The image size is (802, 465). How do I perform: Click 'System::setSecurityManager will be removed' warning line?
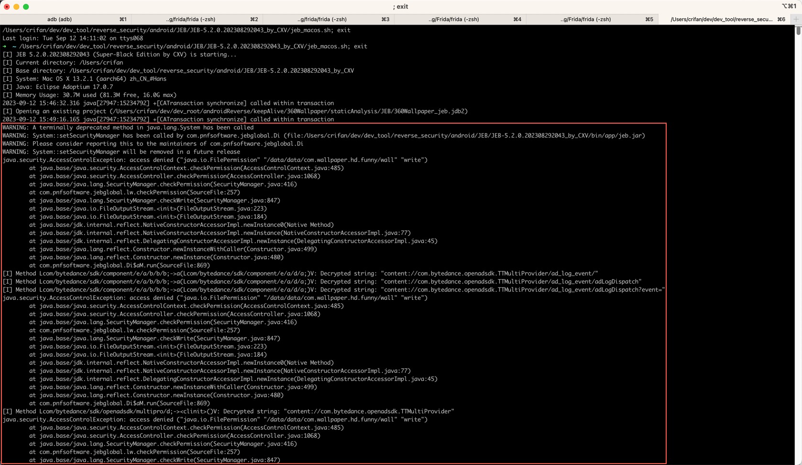point(121,152)
